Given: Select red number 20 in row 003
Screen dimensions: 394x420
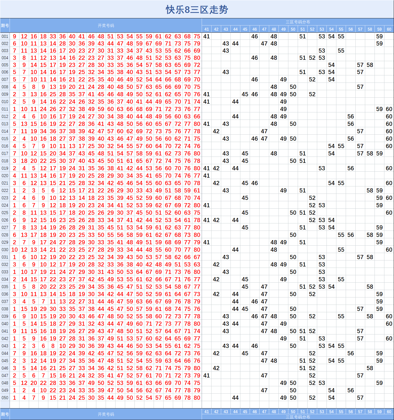Looking at the screenshot, I should (72, 51).
